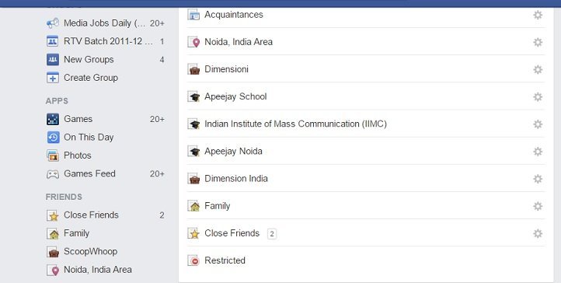Click the Noida, India Area location pin icon

(x=193, y=42)
